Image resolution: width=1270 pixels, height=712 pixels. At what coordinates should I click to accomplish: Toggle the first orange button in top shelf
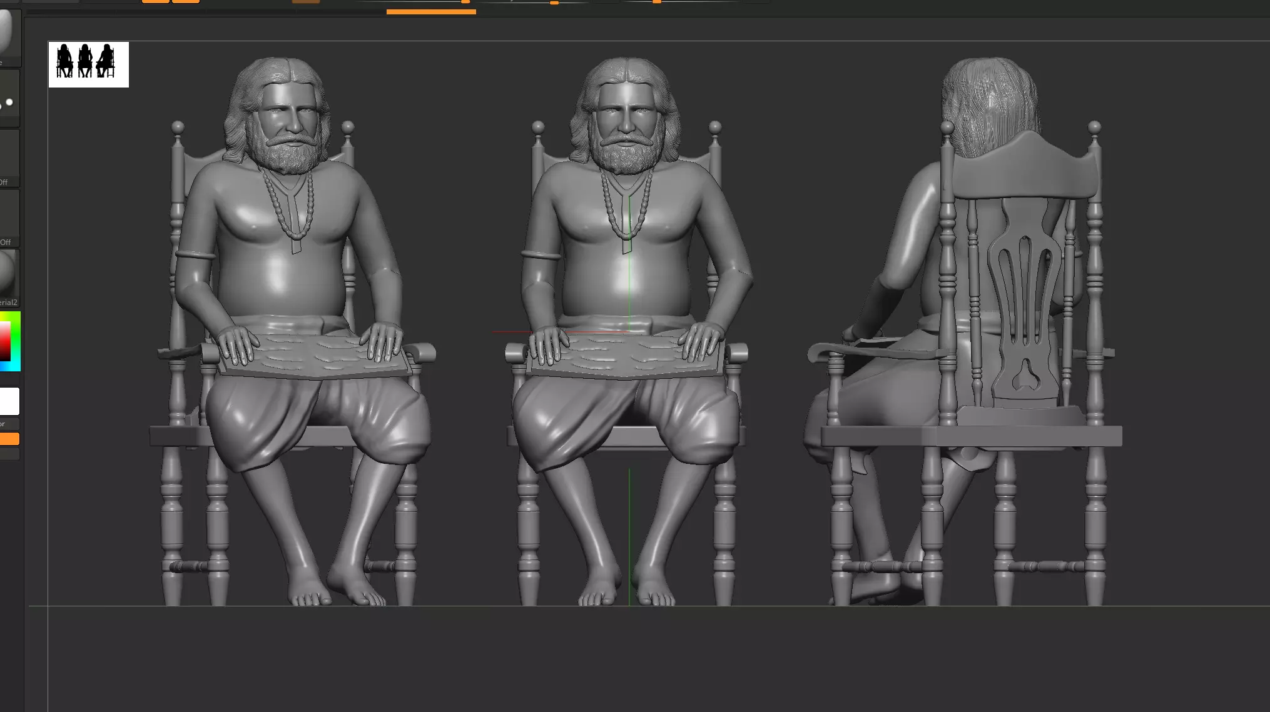coord(155,2)
